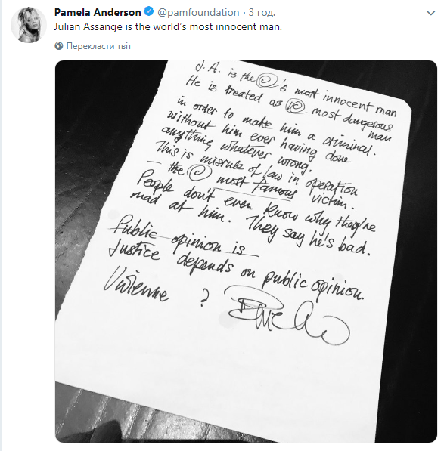The image size is (444, 451).
Task: Click the handwritten question mark in photo
Action: (204, 298)
